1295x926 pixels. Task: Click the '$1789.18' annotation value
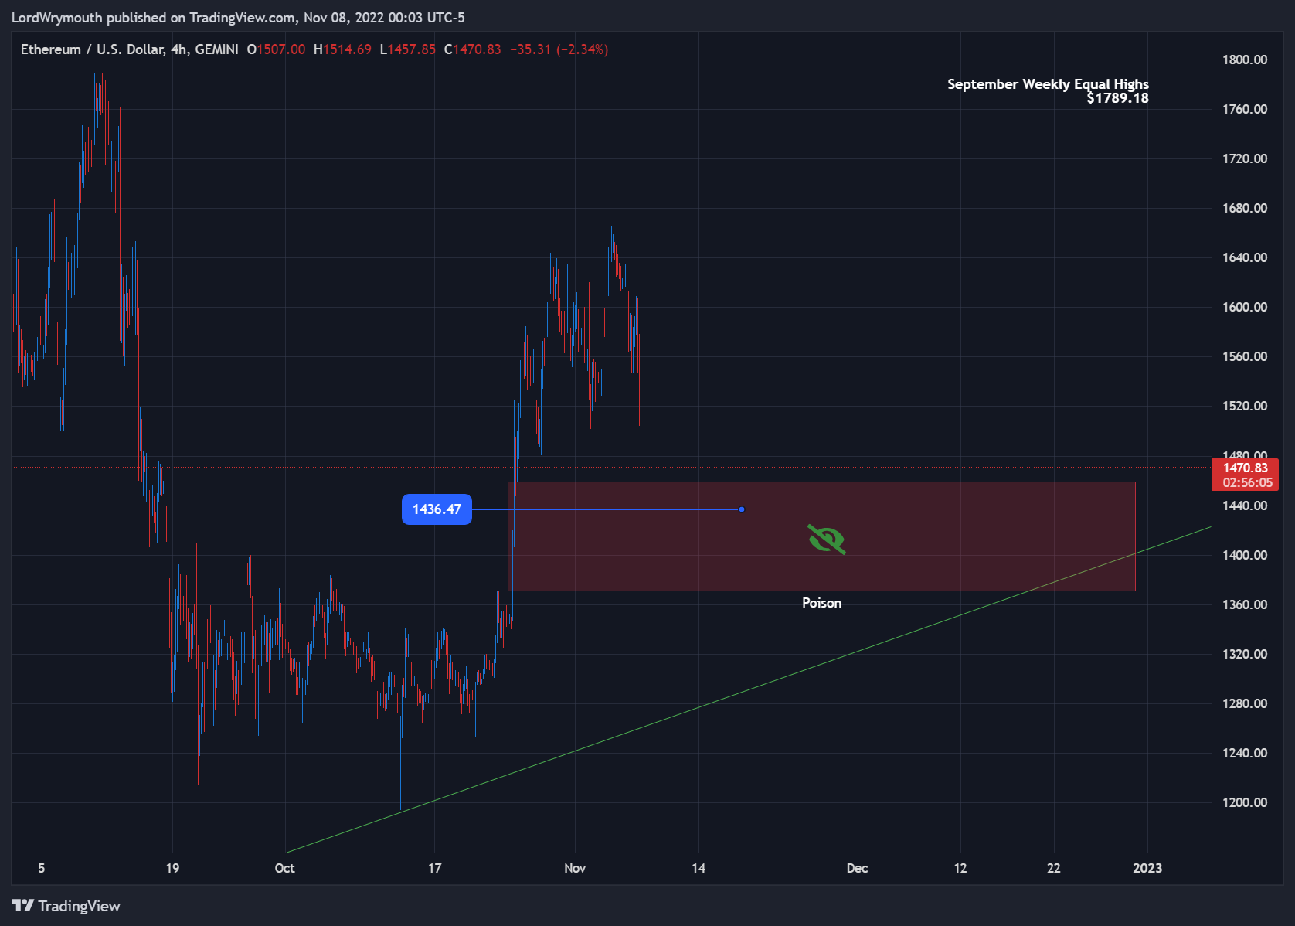pos(1117,98)
